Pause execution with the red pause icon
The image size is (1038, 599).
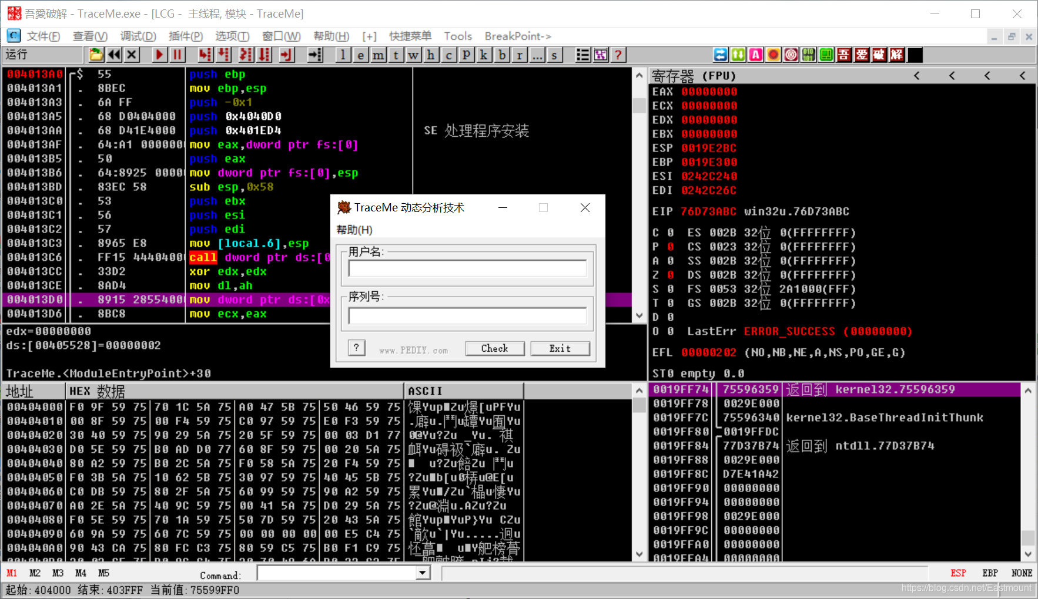pos(178,55)
